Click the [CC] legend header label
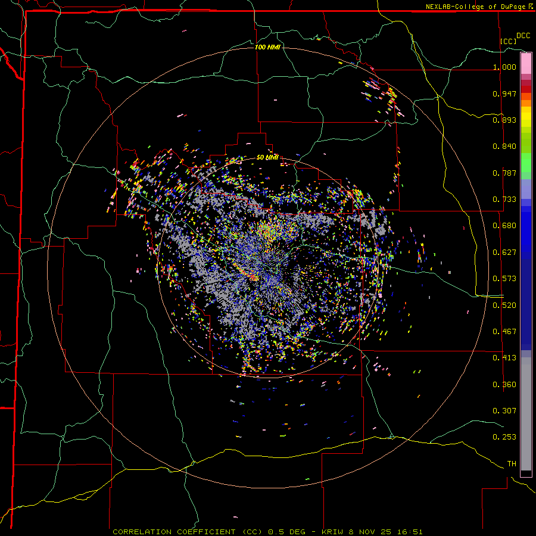 click(x=508, y=41)
